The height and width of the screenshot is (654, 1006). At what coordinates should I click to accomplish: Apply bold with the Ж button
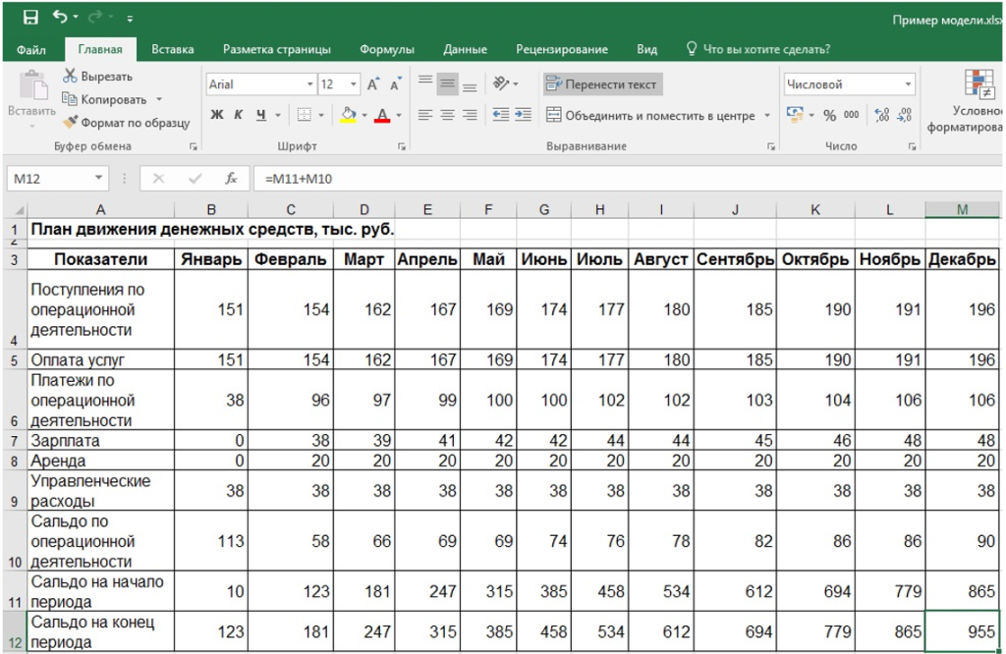click(x=217, y=116)
